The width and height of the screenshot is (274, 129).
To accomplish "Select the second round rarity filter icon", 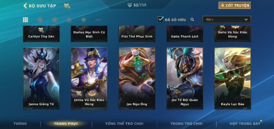I will tap(55, 20).
